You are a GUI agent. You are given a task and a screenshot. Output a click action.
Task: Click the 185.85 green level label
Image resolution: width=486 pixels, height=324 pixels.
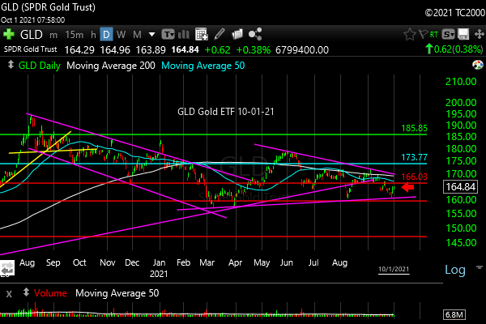414,128
